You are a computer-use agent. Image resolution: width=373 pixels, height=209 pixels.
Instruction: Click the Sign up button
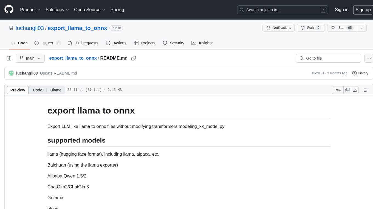pyautogui.click(x=363, y=10)
